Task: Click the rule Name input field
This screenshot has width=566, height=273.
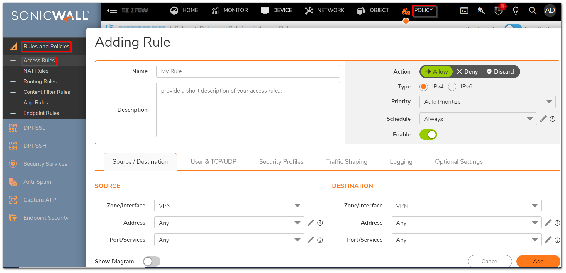Action: click(x=248, y=71)
